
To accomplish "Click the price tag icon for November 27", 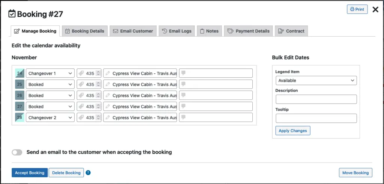I will click(x=81, y=107).
